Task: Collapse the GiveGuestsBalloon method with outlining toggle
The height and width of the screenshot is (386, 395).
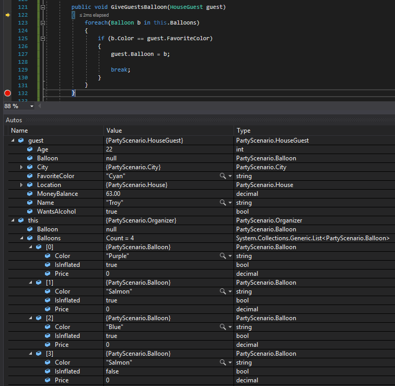Action: pos(43,8)
